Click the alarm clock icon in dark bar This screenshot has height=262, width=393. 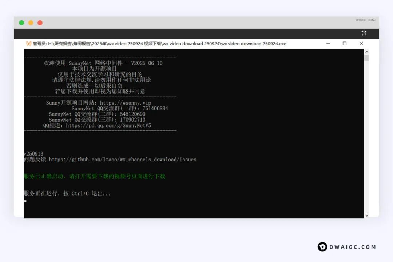coord(364,33)
